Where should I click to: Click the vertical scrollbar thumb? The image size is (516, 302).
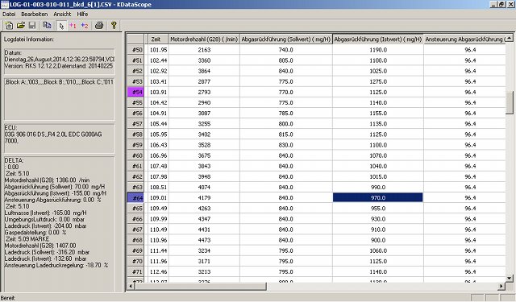(509, 103)
